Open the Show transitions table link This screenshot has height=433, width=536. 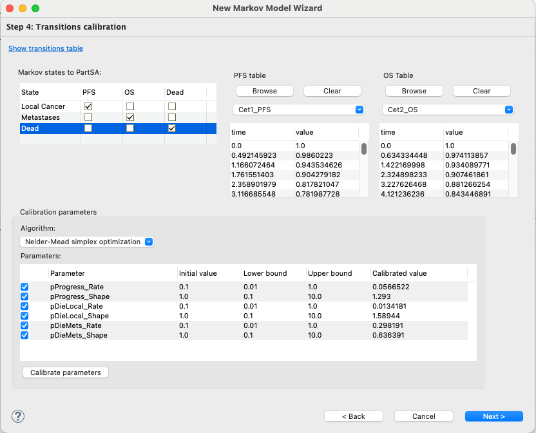[45, 48]
